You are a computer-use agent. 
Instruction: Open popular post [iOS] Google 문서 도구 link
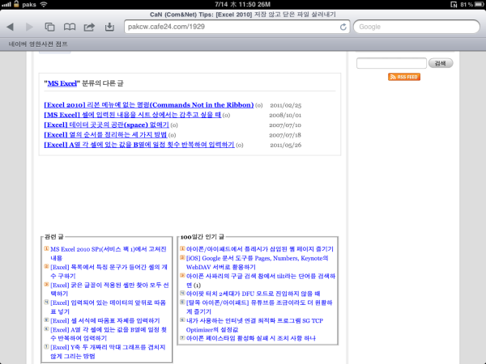257,262
